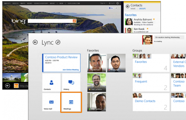Open NEWS in the Bing top menu
Viewport: 186px width, 120px height.
pos(29,3)
